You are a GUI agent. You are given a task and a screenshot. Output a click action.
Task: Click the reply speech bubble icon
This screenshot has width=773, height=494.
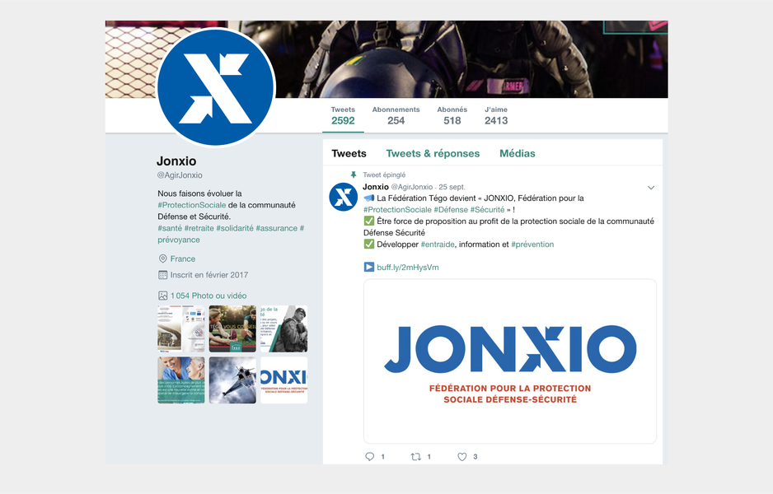coord(369,457)
